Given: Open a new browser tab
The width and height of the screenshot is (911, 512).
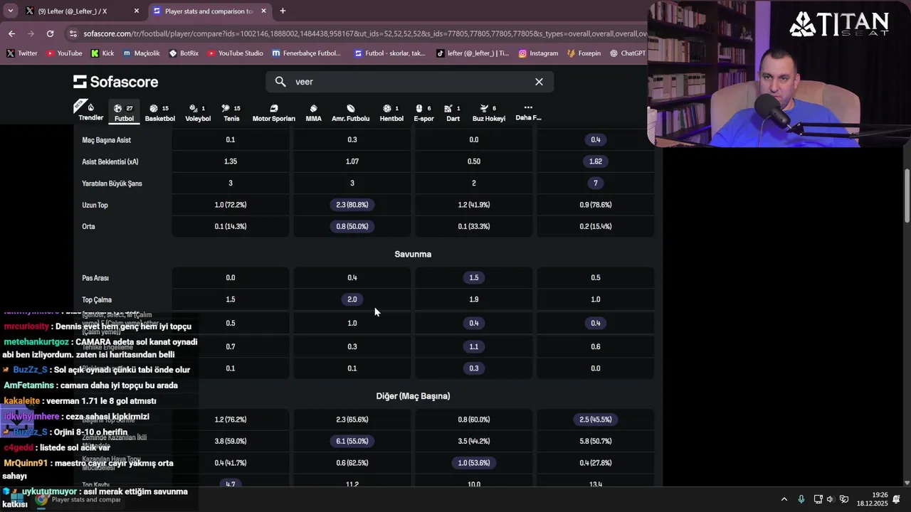Looking at the screenshot, I should click(283, 11).
